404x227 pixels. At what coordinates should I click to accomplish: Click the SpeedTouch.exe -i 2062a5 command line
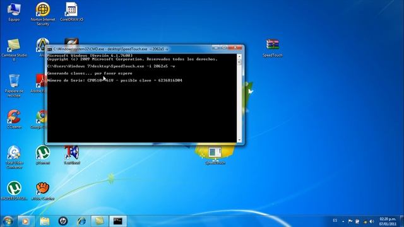point(111,66)
